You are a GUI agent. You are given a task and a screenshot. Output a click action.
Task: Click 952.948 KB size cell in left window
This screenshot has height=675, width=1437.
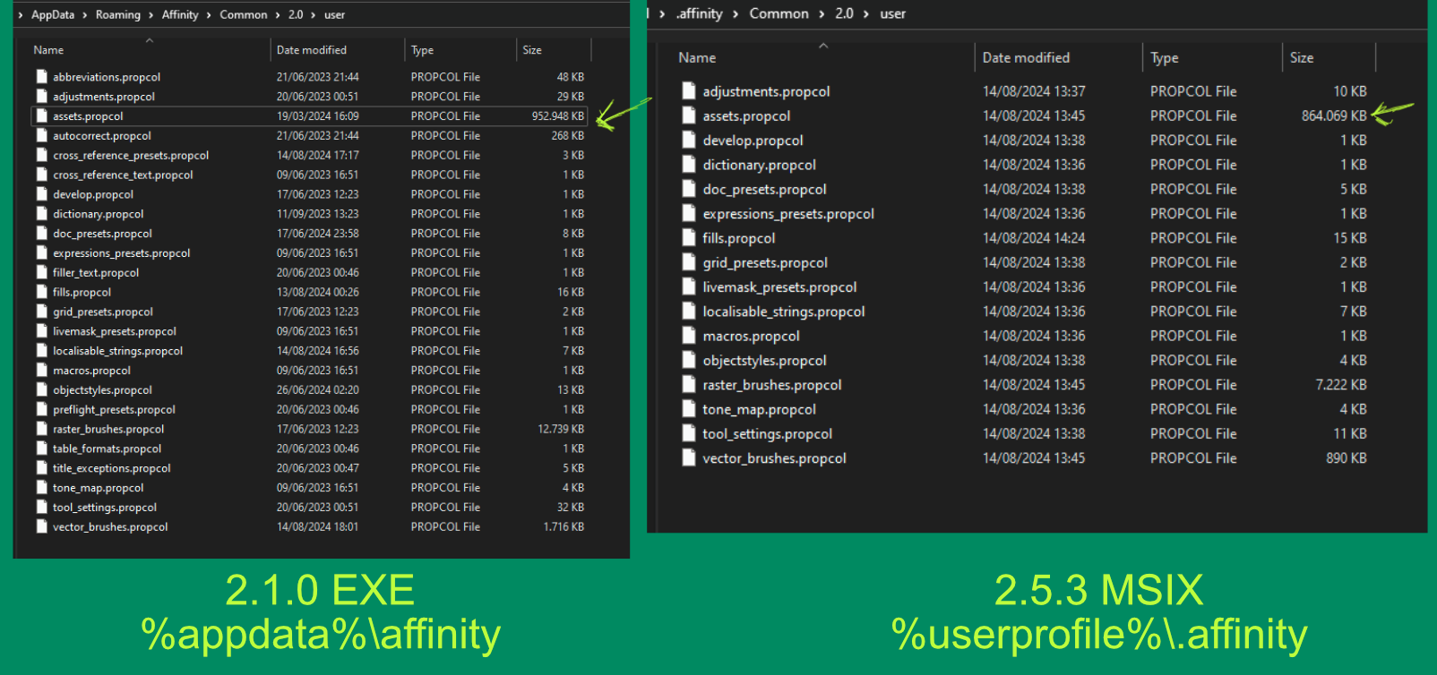[x=557, y=116]
